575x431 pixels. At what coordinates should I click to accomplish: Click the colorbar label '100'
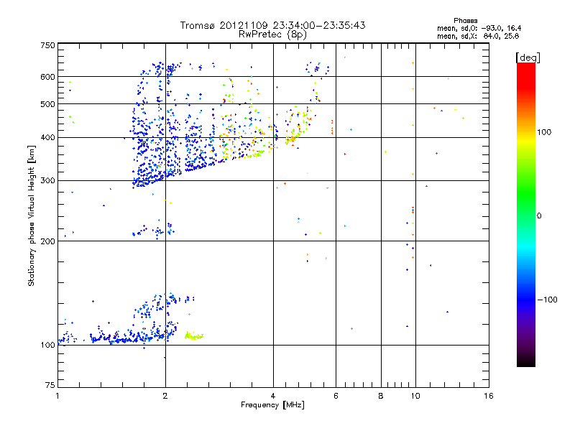pos(544,132)
